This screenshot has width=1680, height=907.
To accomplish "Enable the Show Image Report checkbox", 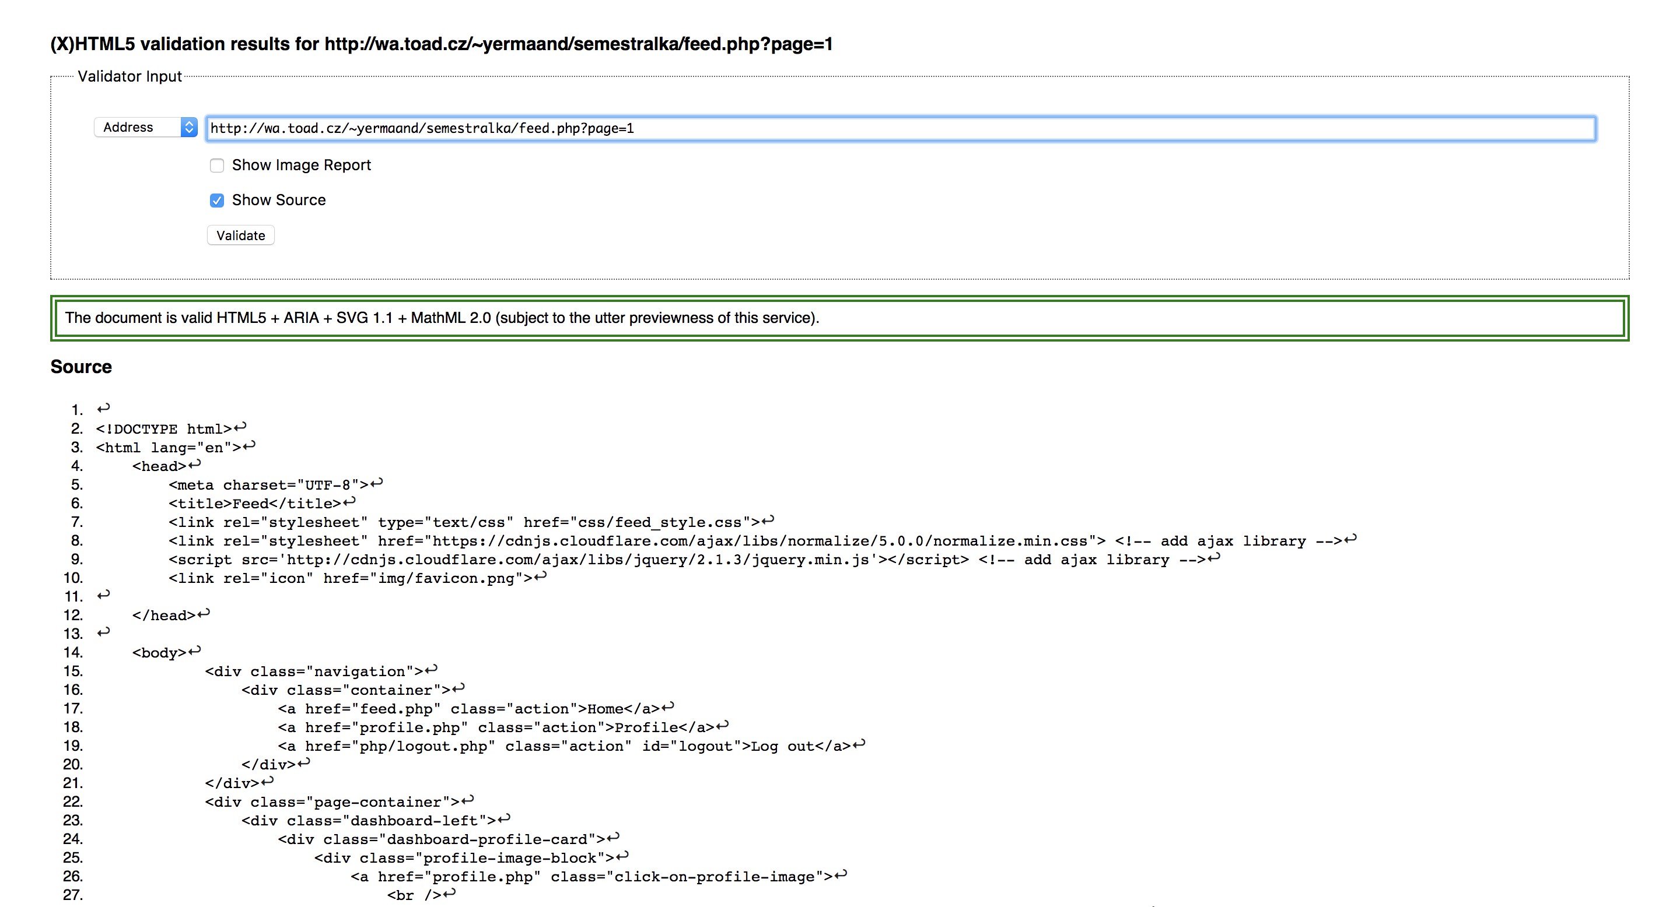I will pos(217,166).
